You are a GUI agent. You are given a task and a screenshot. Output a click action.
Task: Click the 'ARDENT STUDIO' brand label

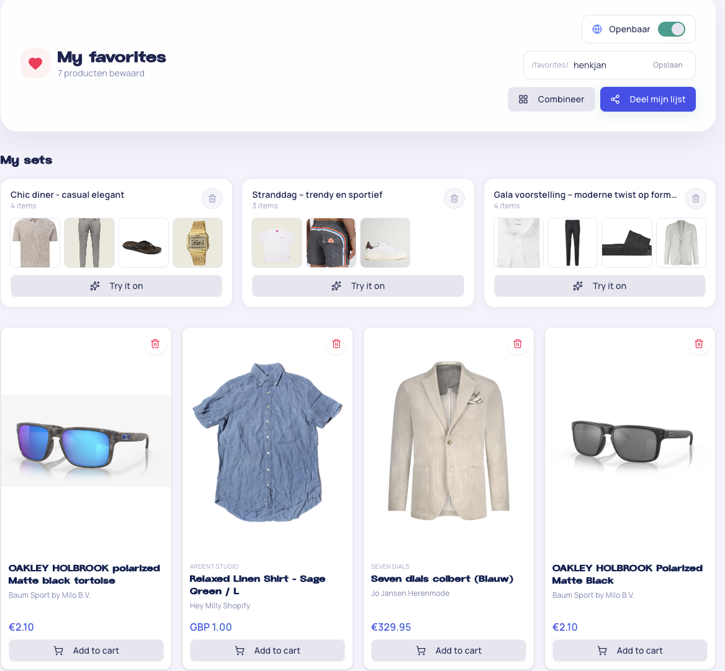(214, 566)
